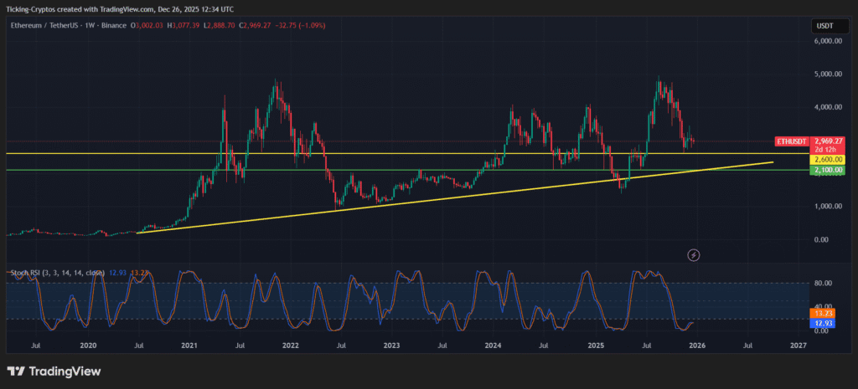Click the 2022 label on time axis

pyautogui.click(x=291, y=345)
